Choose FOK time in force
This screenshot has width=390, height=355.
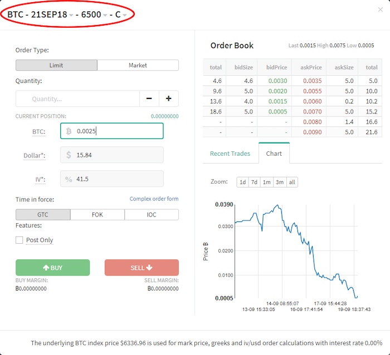click(x=97, y=215)
